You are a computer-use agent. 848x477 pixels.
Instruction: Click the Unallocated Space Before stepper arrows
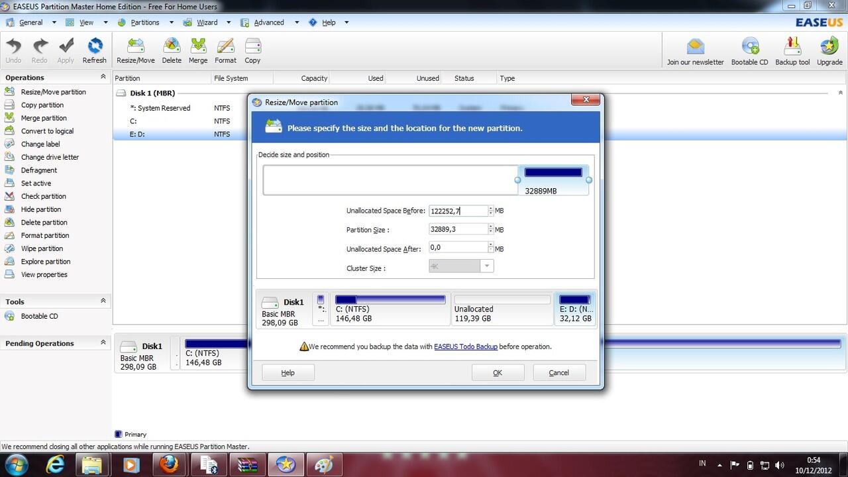[x=490, y=211]
